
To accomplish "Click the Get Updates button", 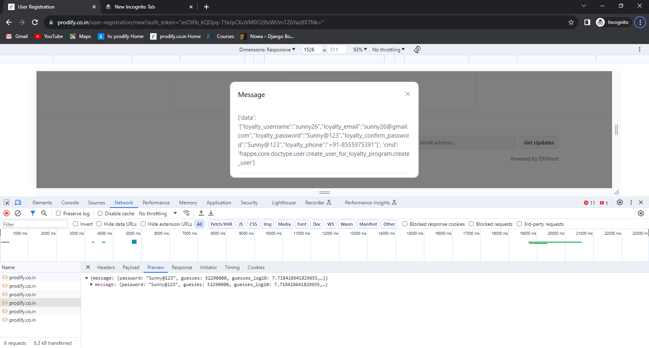I will tap(539, 142).
